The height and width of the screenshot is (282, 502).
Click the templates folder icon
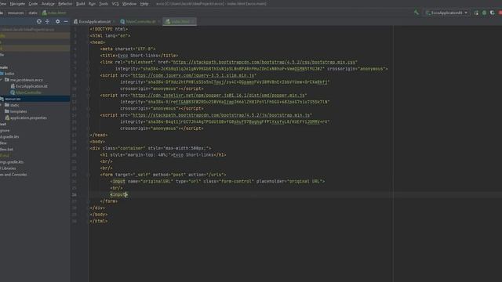(7, 111)
